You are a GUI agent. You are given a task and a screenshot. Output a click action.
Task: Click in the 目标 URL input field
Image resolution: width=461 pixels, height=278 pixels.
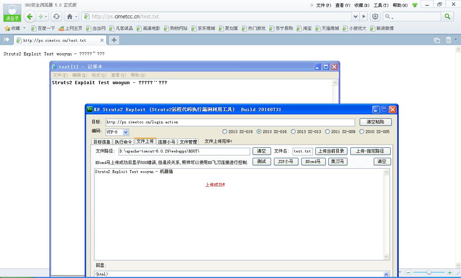tap(230, 122)
